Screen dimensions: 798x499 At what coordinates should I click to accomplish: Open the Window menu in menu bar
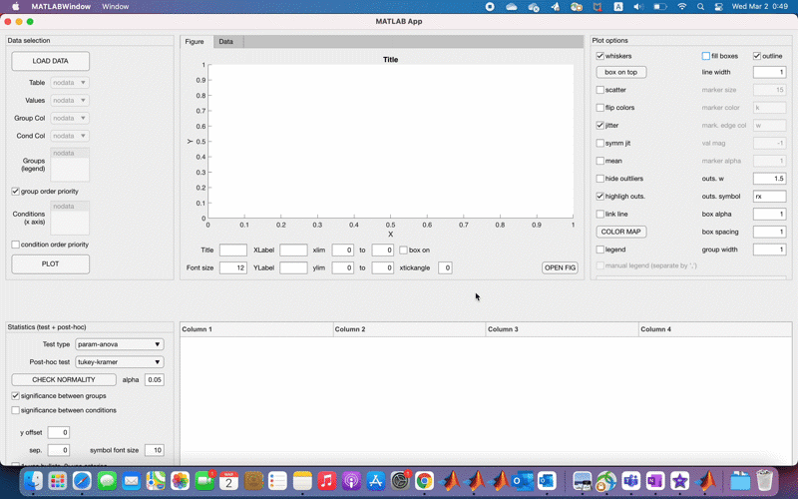(115, 6)
